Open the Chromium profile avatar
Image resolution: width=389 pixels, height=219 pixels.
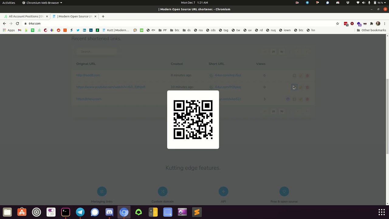[x=378, y=23]
